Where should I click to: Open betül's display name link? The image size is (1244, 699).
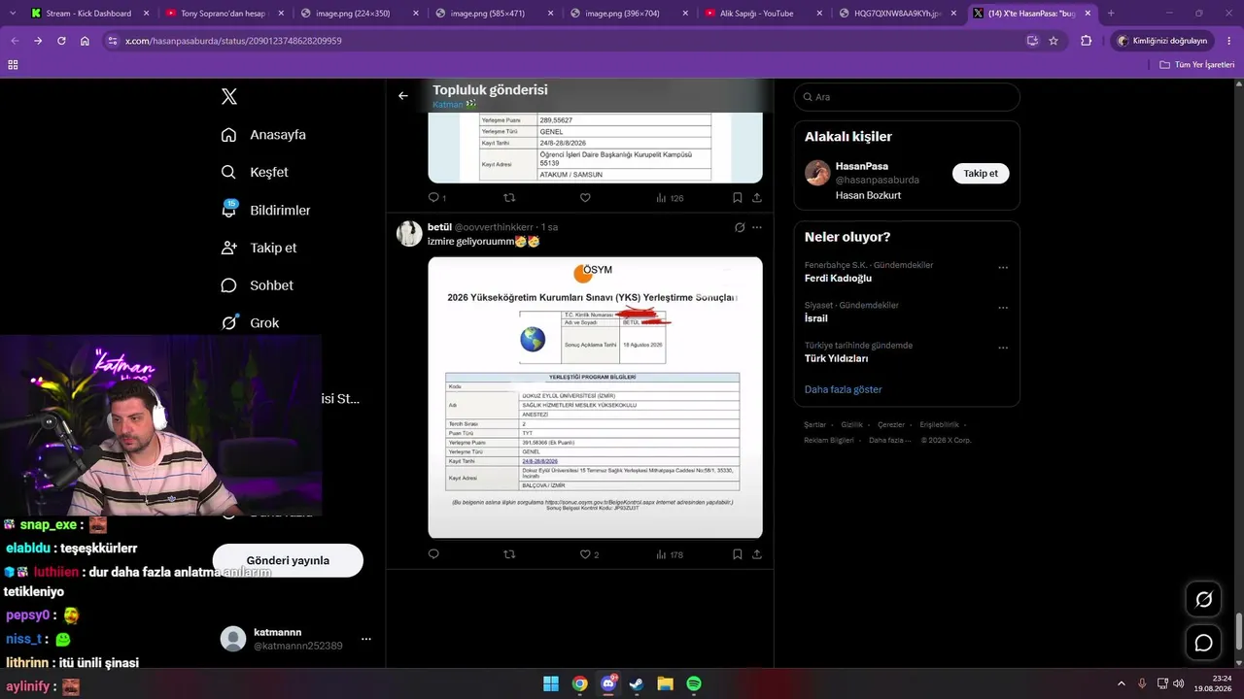pos(439,227)
